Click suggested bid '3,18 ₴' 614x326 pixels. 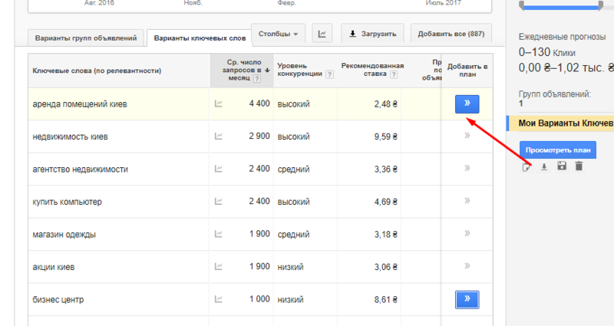click(386, 235)
